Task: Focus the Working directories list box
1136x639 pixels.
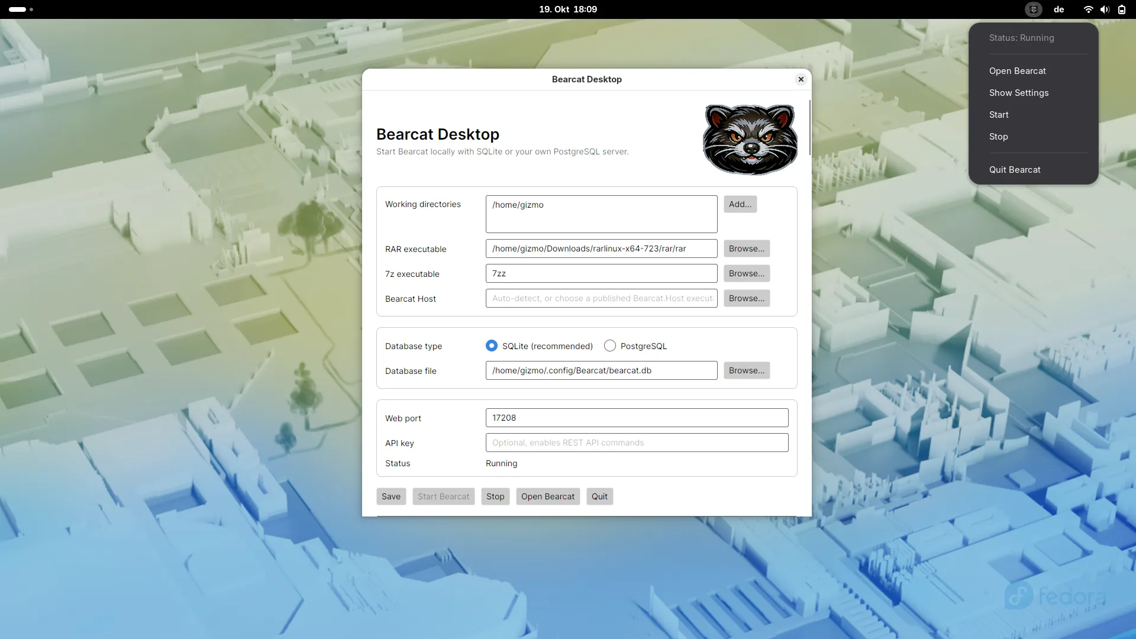Action: [601, 214]
